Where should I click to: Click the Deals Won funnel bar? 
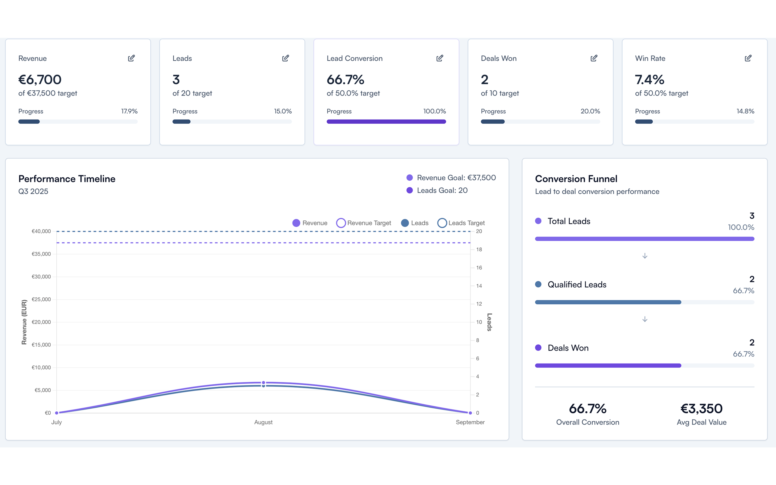point(608,365)
